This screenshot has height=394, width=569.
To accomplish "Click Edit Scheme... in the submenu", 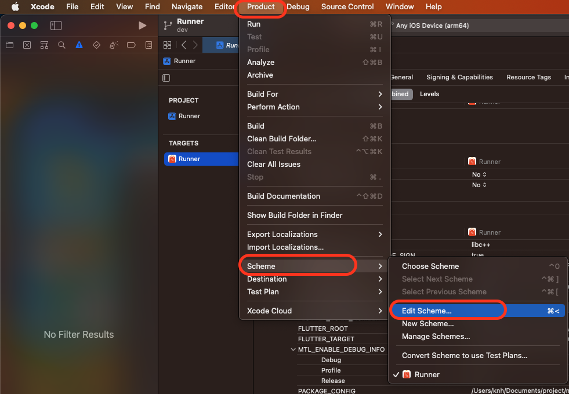I will pyautogui.click(x=477, y=311).
